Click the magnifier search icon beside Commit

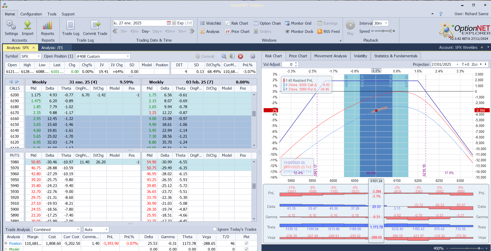[224, 56]
